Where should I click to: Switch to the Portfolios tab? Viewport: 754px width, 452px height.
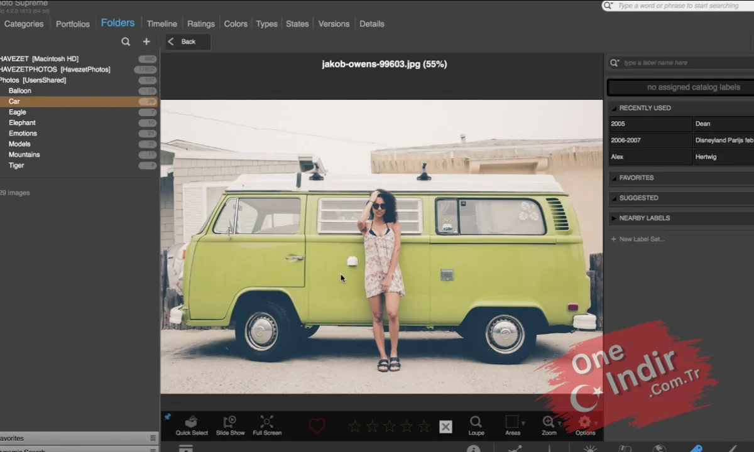click(73, 24)
